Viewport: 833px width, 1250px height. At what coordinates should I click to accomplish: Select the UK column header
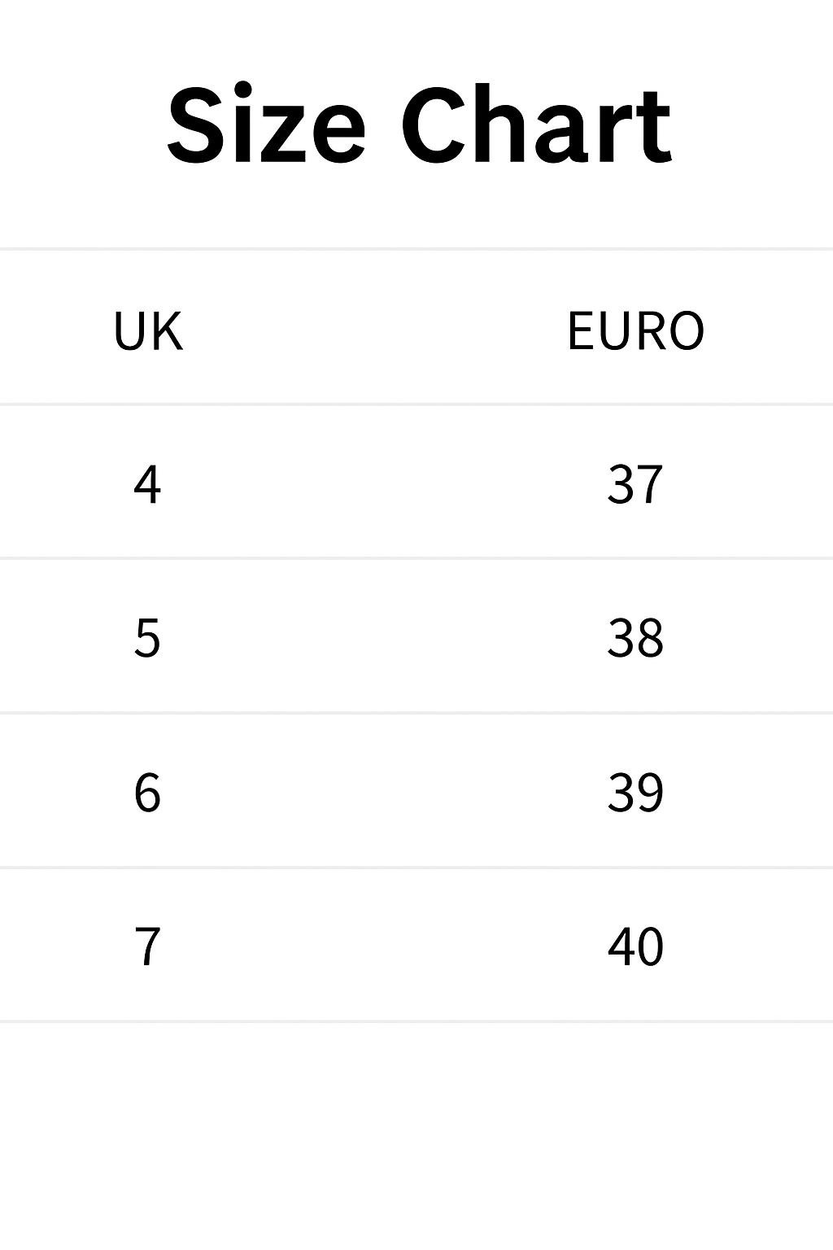pos(148,330)
